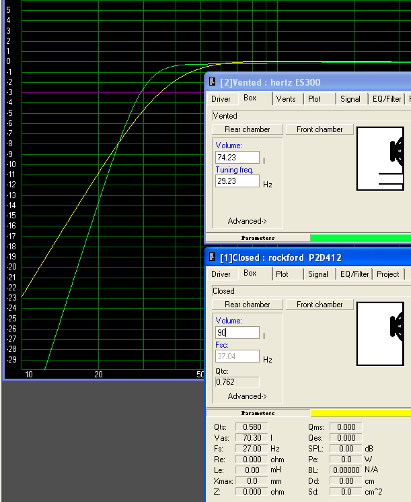This screenshot has height=502, width=411.
Task: Click Rear chamber button in Closed window
Action: click(x=248, y=305)
